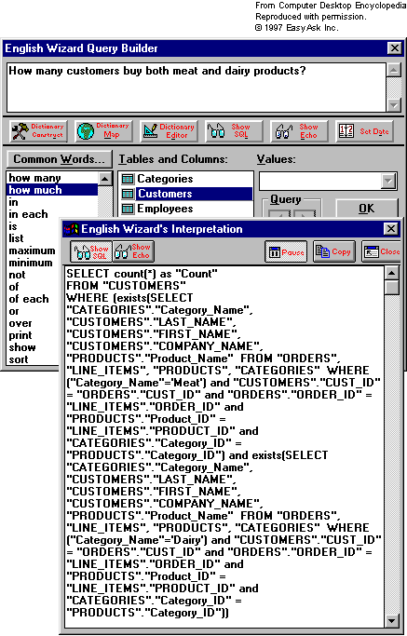Click the English query text box
Image resolution: width=407 pixels, height=636 pixels.
(x=197, y=88)
